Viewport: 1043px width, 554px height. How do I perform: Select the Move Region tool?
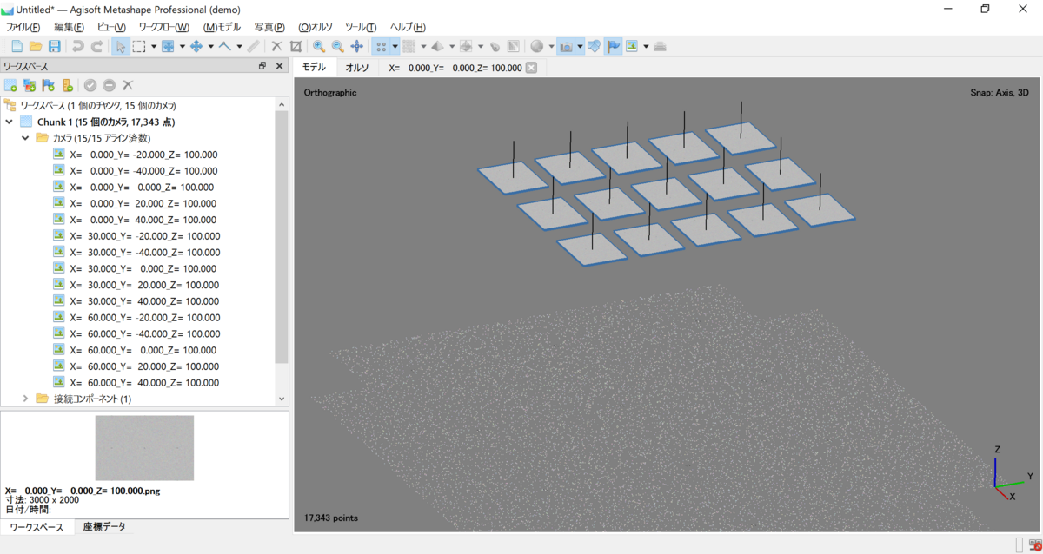168,46
